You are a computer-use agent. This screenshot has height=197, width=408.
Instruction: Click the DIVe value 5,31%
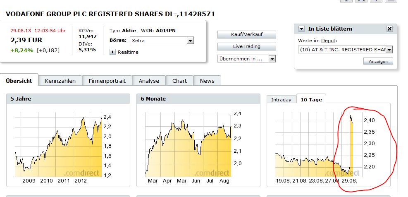[x=87, y=50]
